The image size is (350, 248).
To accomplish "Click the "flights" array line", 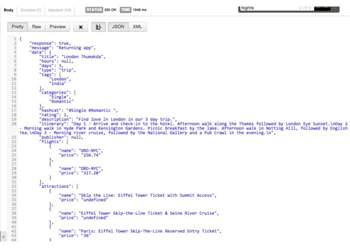I will tap(54, 142).
